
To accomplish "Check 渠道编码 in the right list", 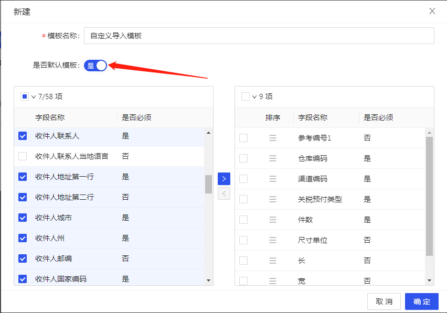I will coord(243,179).
